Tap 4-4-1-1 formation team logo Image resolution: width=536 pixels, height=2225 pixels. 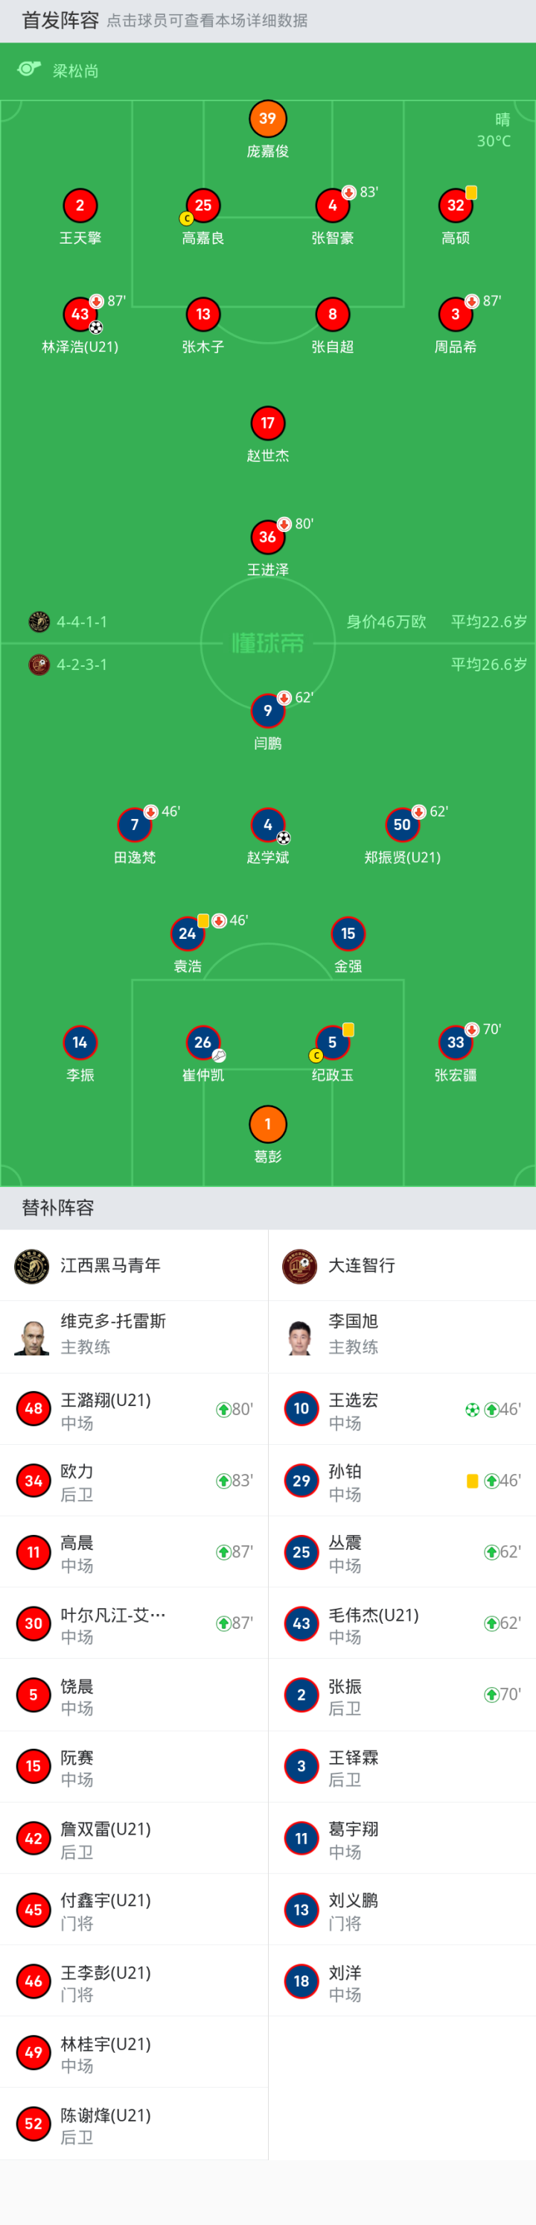point(39,622)
